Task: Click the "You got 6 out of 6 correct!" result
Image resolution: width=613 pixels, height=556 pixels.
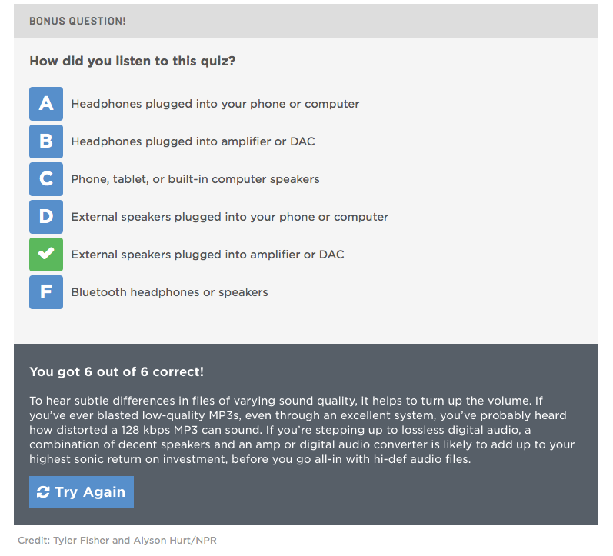Action: [x=116, y=371]
